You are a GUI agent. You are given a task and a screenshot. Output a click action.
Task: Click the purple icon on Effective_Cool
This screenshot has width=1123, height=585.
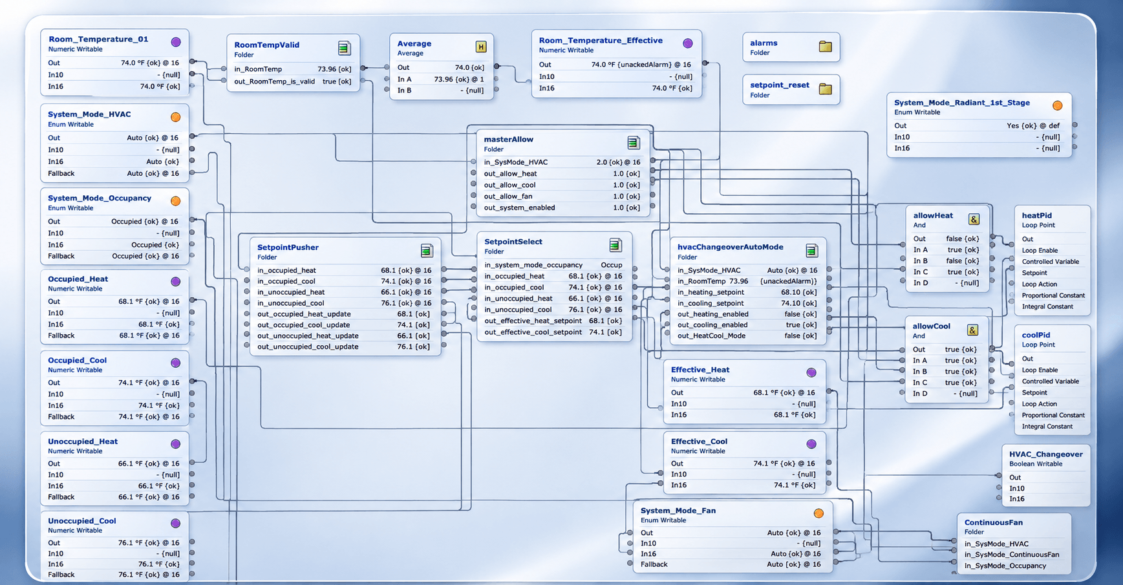coord(811,444)
